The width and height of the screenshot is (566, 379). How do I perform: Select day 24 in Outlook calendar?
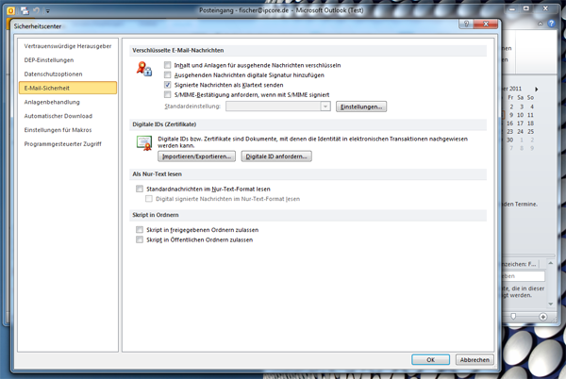520,132
